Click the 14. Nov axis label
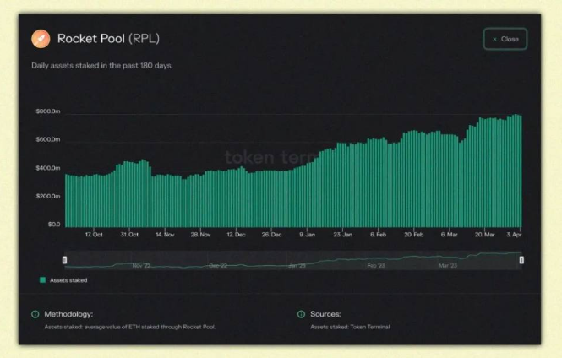The width and height of the screenshot is (562, 358). [165, 235]
